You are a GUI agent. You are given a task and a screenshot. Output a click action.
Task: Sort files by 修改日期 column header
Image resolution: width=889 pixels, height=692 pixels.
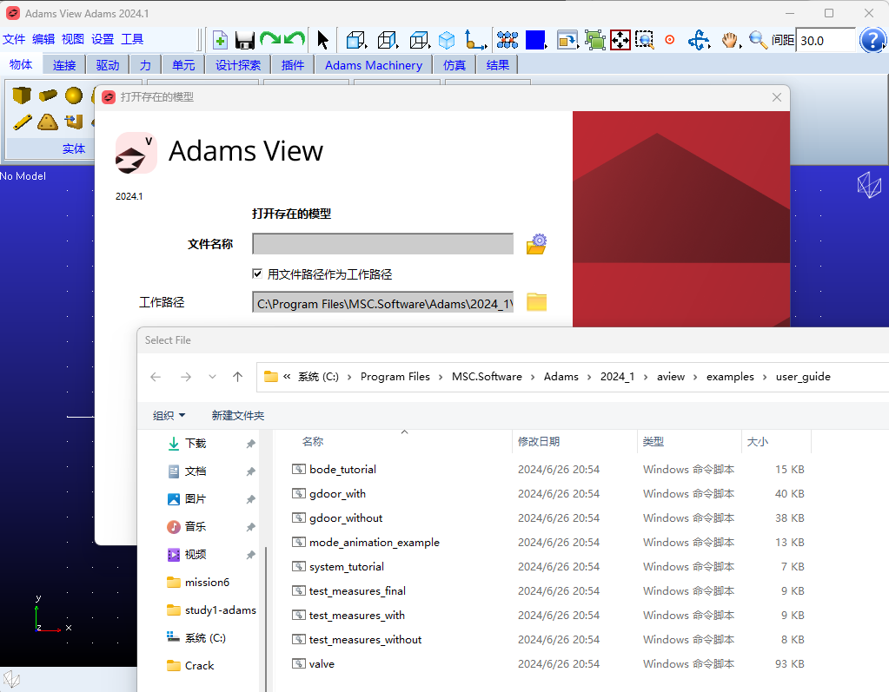point(539,442)
